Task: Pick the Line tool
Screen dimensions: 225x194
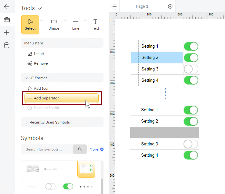Action: [x=76, y=25]
